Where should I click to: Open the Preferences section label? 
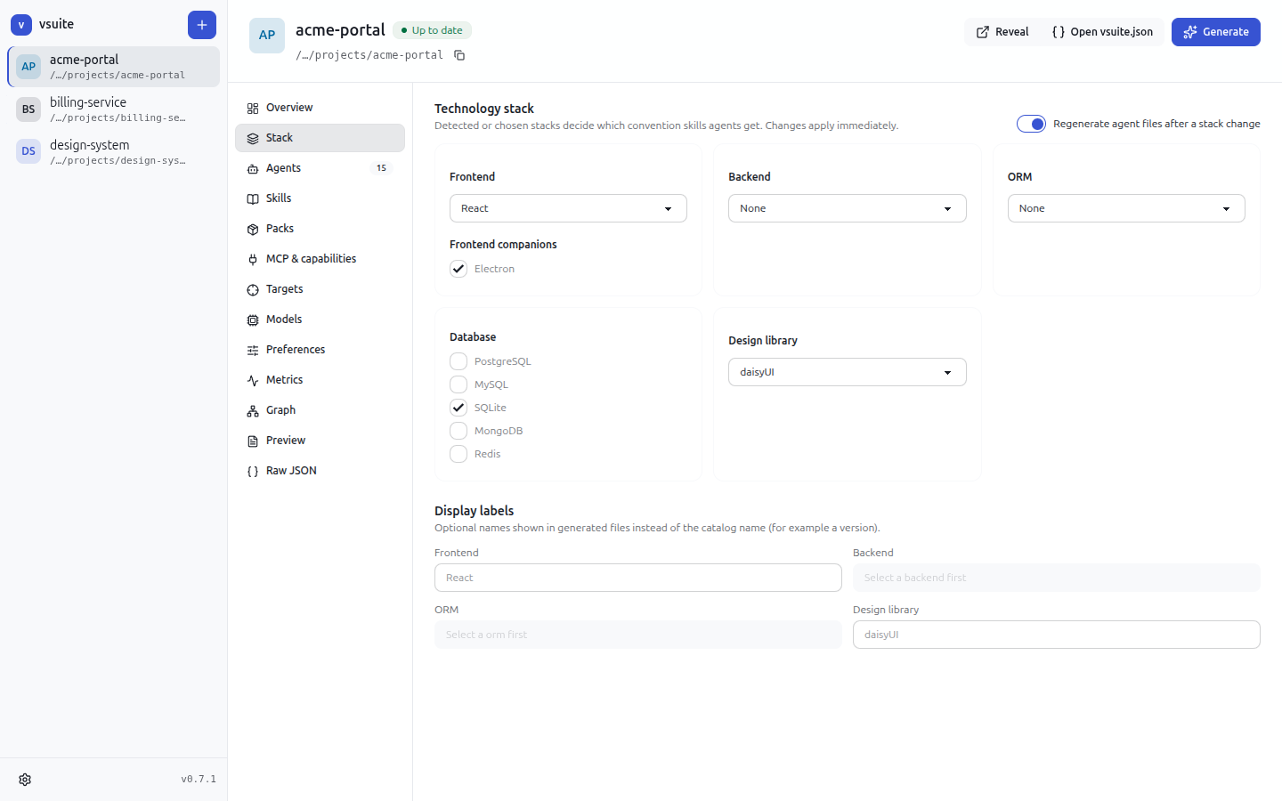click(x=296, y=350)
